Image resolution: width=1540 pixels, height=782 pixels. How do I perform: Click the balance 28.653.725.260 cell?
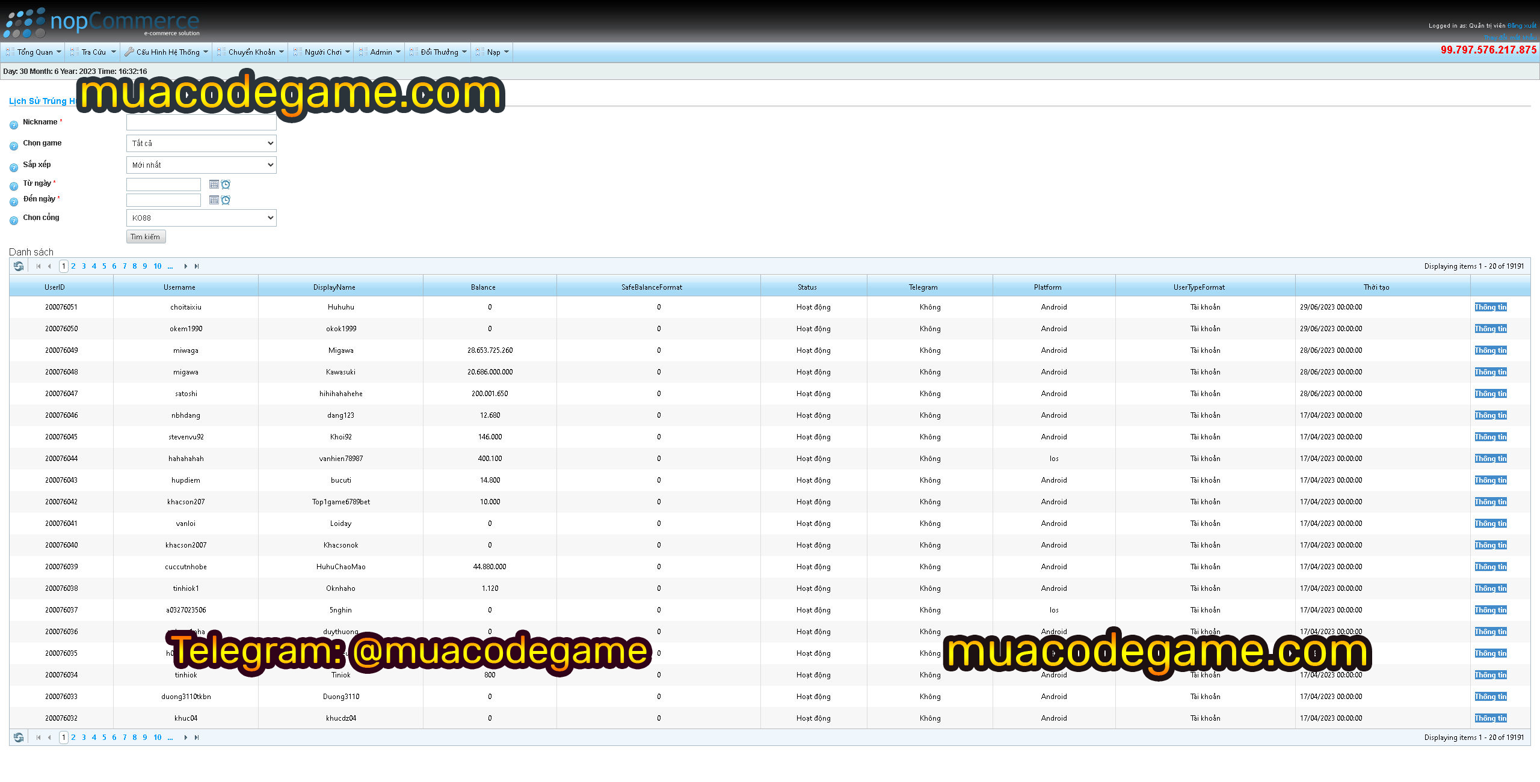(490, 350)
